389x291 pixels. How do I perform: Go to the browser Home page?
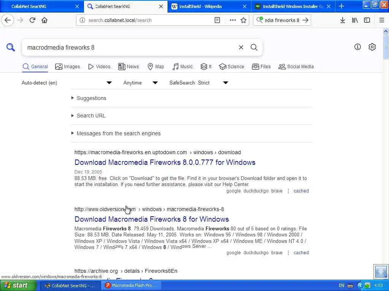44,20
